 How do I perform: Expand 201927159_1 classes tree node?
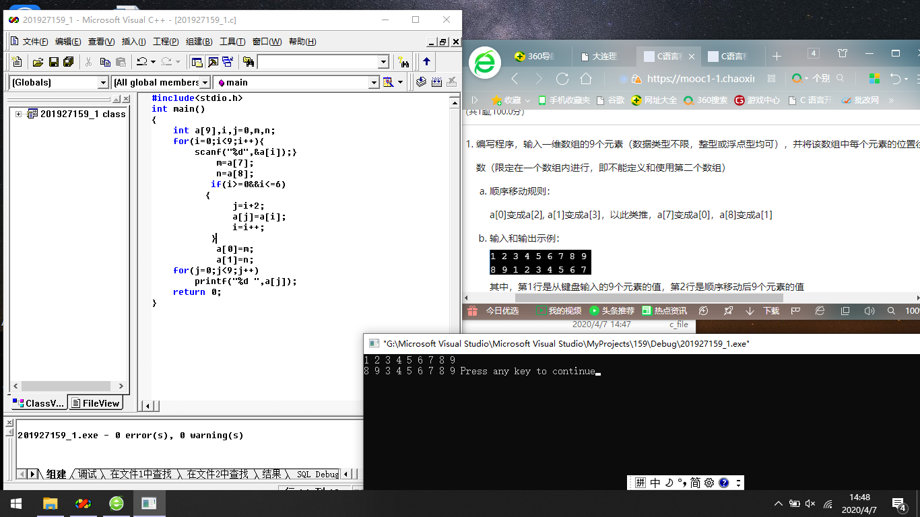click(x=19, y=114)
